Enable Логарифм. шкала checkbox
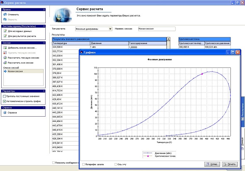The image size is (245, 171). click(83, 164)
